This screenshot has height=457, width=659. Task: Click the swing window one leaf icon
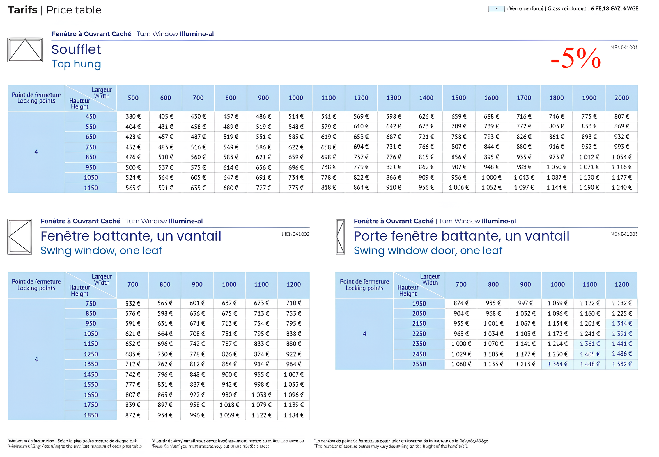point(20,236)
